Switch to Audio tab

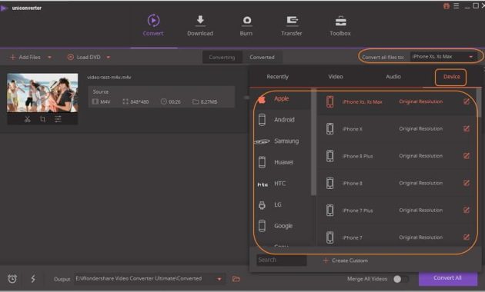[393, 77]
